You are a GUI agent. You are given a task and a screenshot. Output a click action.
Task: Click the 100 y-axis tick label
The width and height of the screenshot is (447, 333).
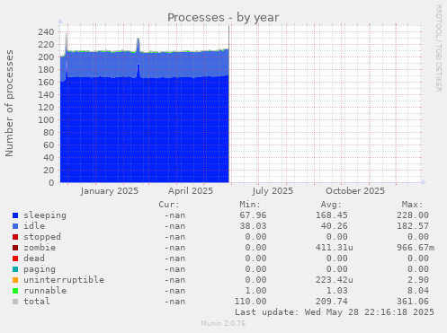(46, 120)
